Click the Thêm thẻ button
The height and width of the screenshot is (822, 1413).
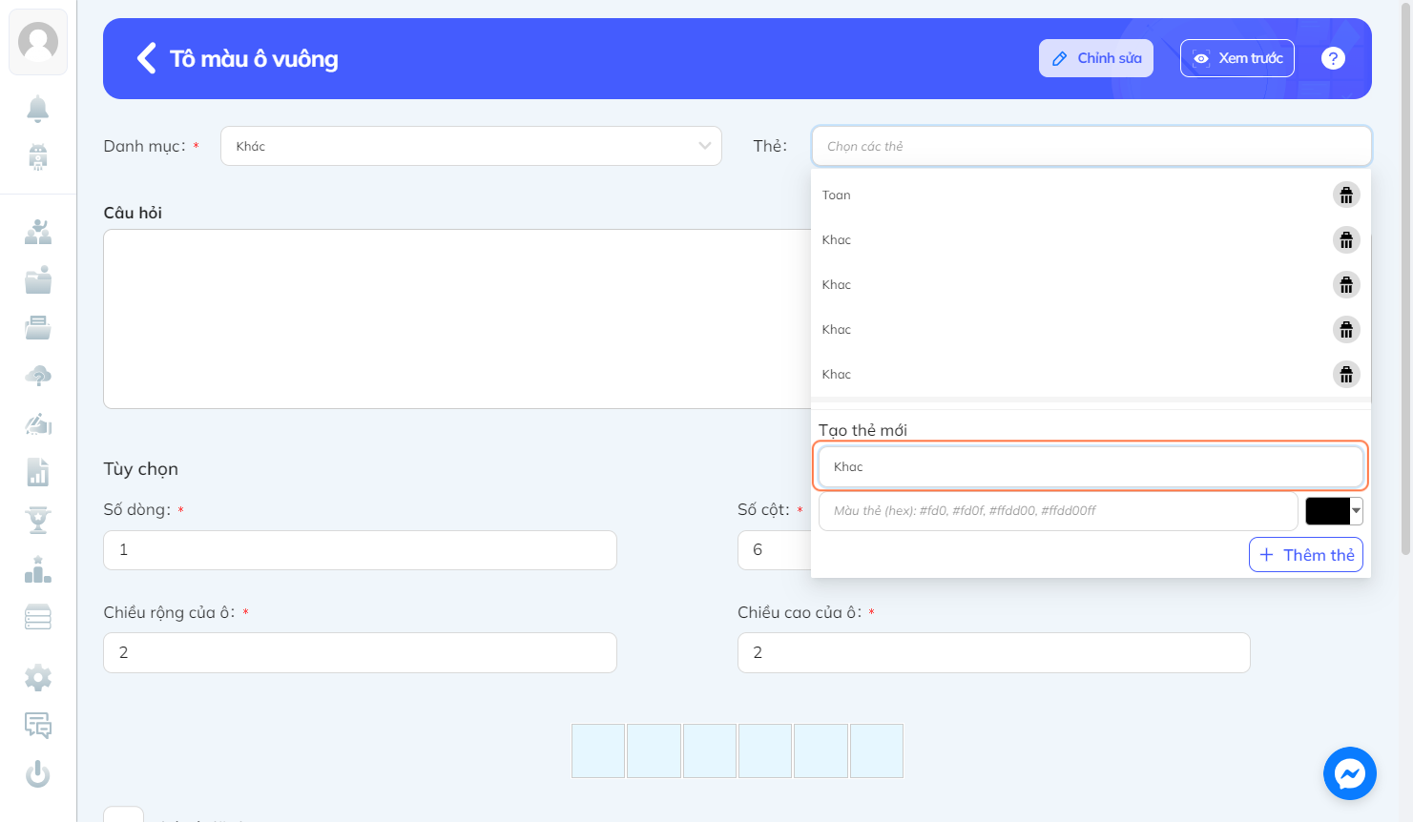[1306, 555]
